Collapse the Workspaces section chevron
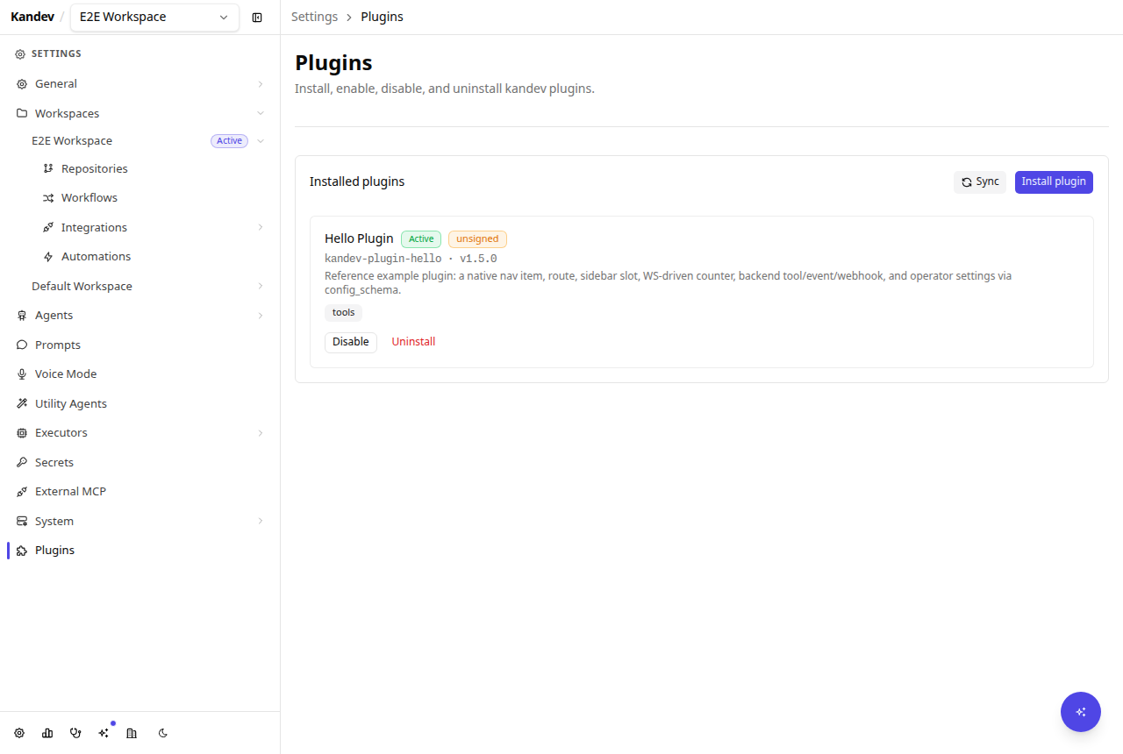This screenshot has width=1123, height=754. pyautogui.click(x=261, y=113)
